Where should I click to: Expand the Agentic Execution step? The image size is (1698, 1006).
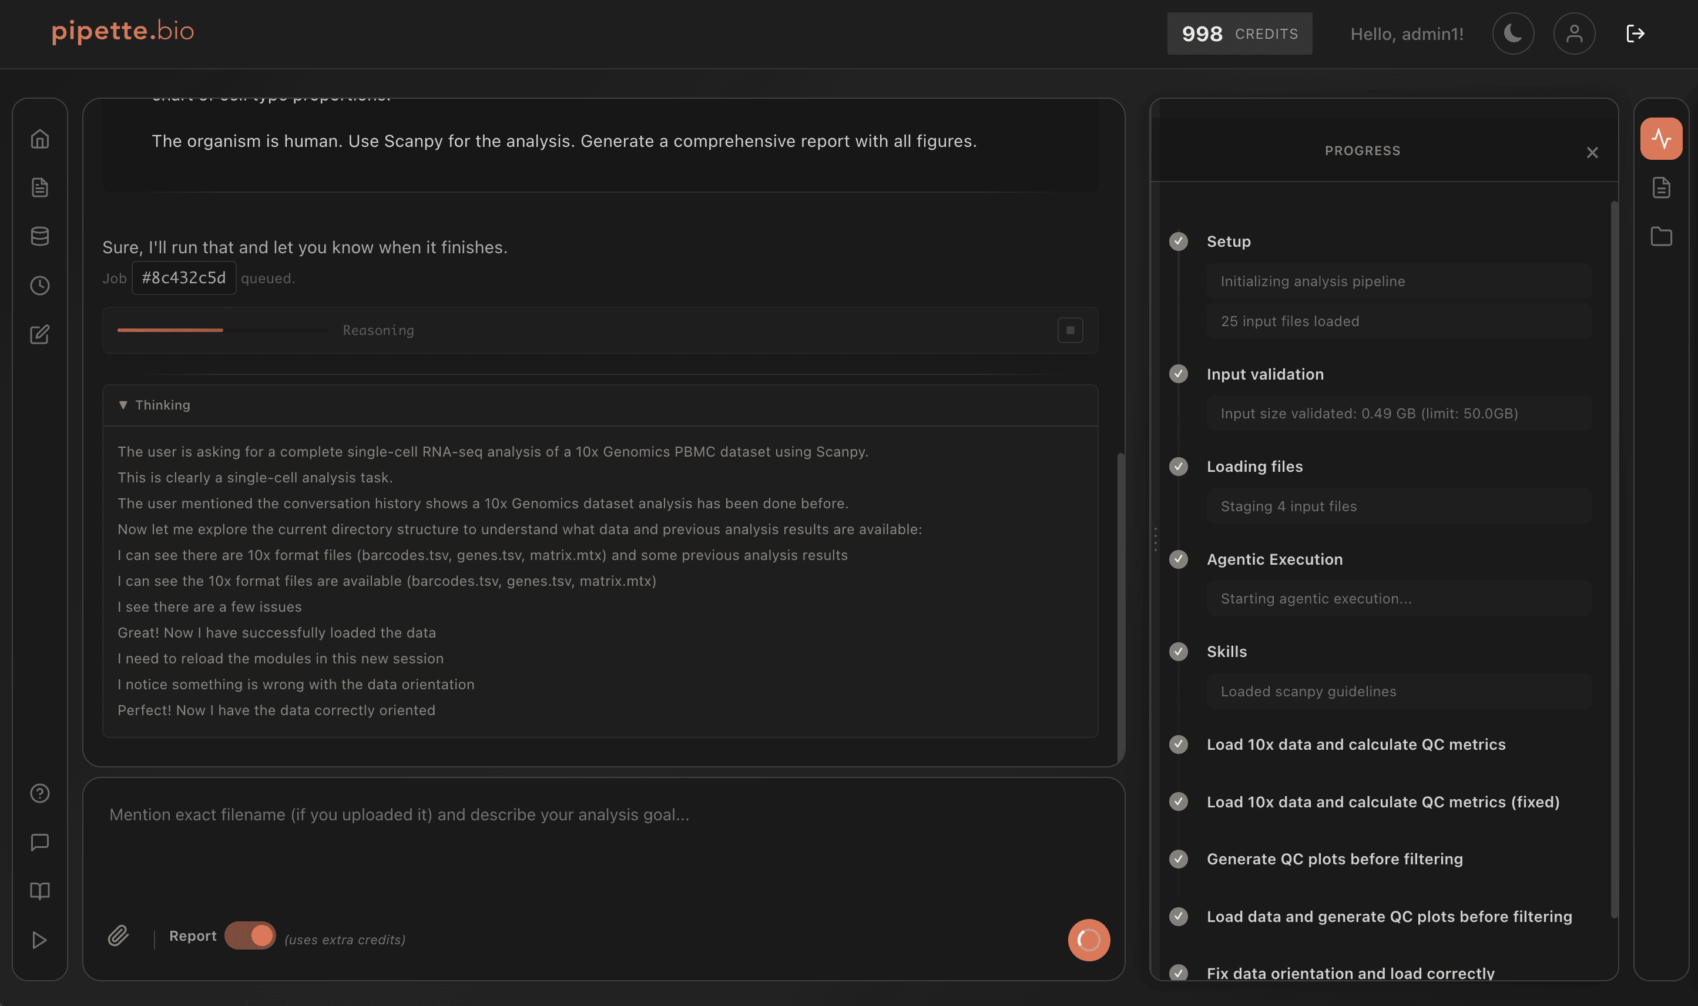[1274, 559]
